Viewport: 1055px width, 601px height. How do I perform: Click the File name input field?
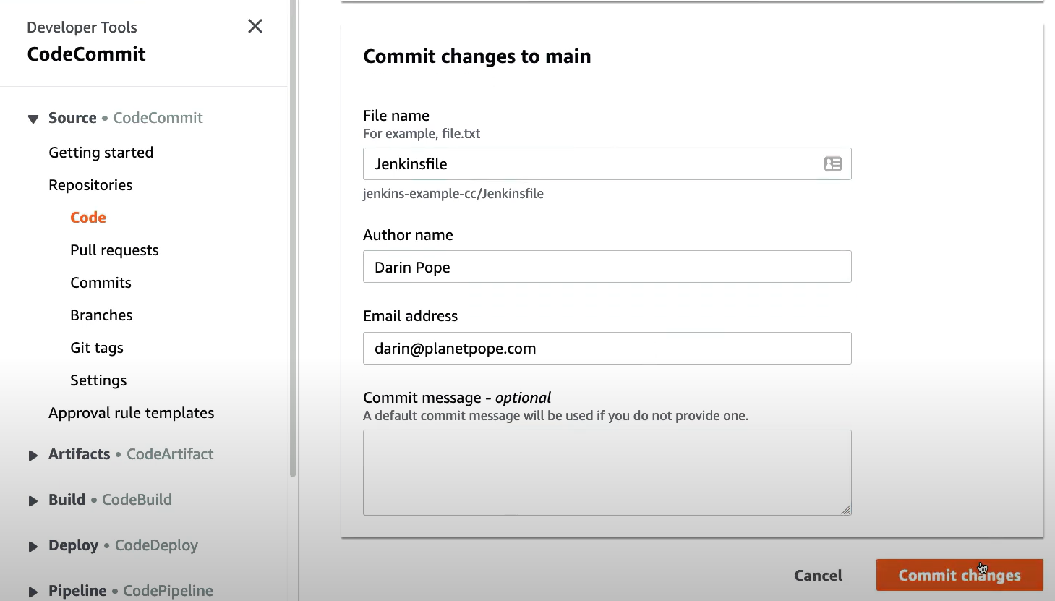(607, 164)
